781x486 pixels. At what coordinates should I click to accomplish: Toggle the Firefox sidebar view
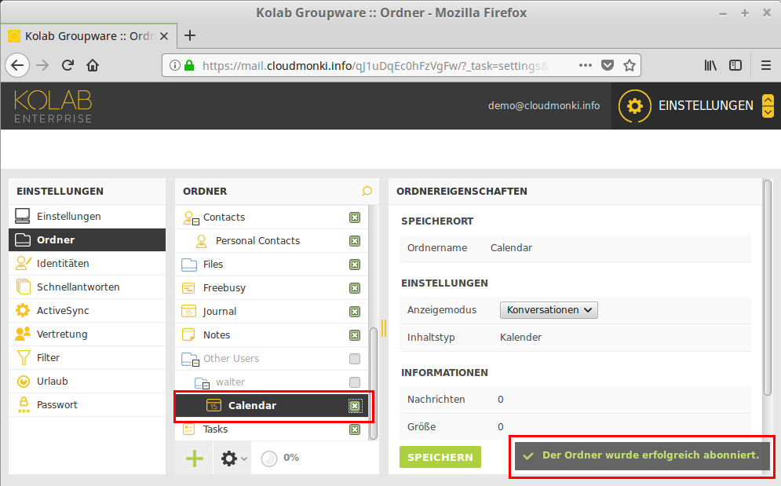[735, 65]
